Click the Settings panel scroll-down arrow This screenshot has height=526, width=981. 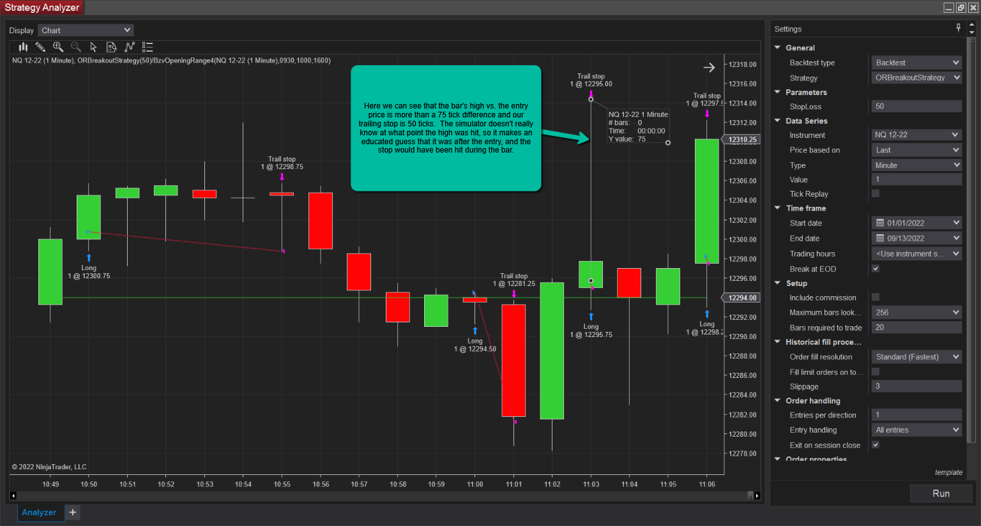[x=971, y=32]
